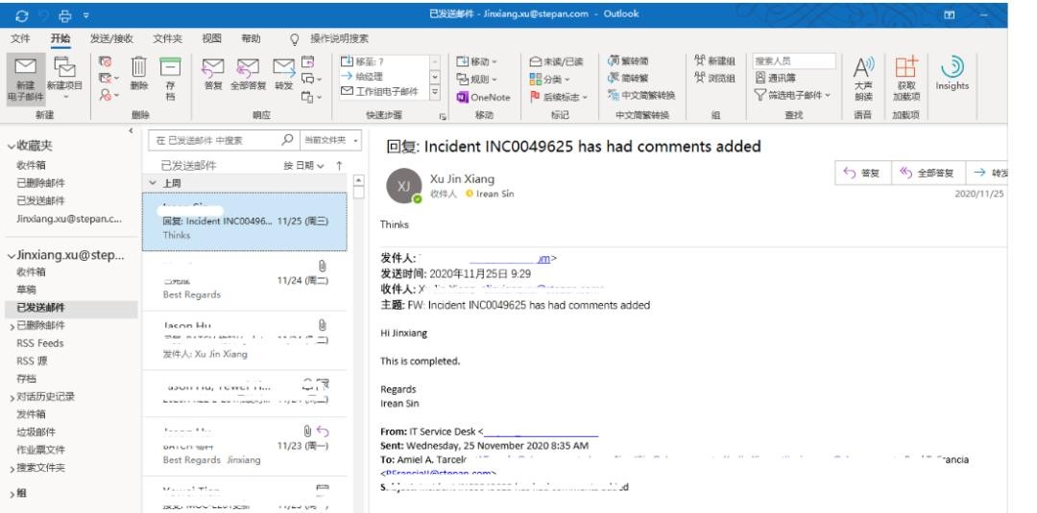The width and height of the screenshot is (1037, 513).
Task: Expand the 搜索文件夹 folder
Action: pyautogui.click(x=12, y=469)
